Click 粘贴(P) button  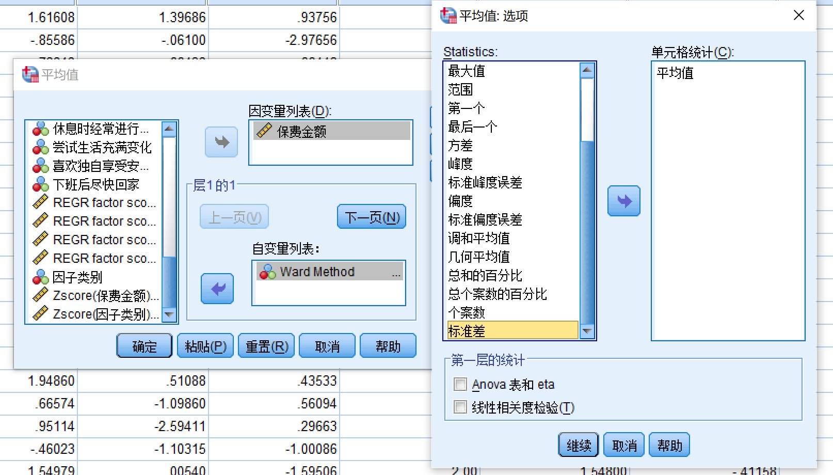(x=205, y=346)
